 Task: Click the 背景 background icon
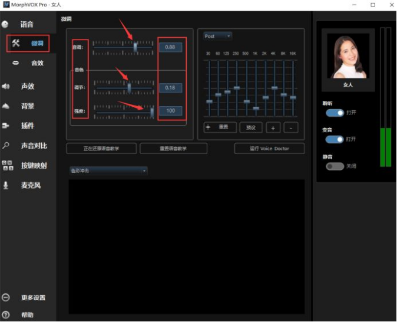tap(5, 106)
